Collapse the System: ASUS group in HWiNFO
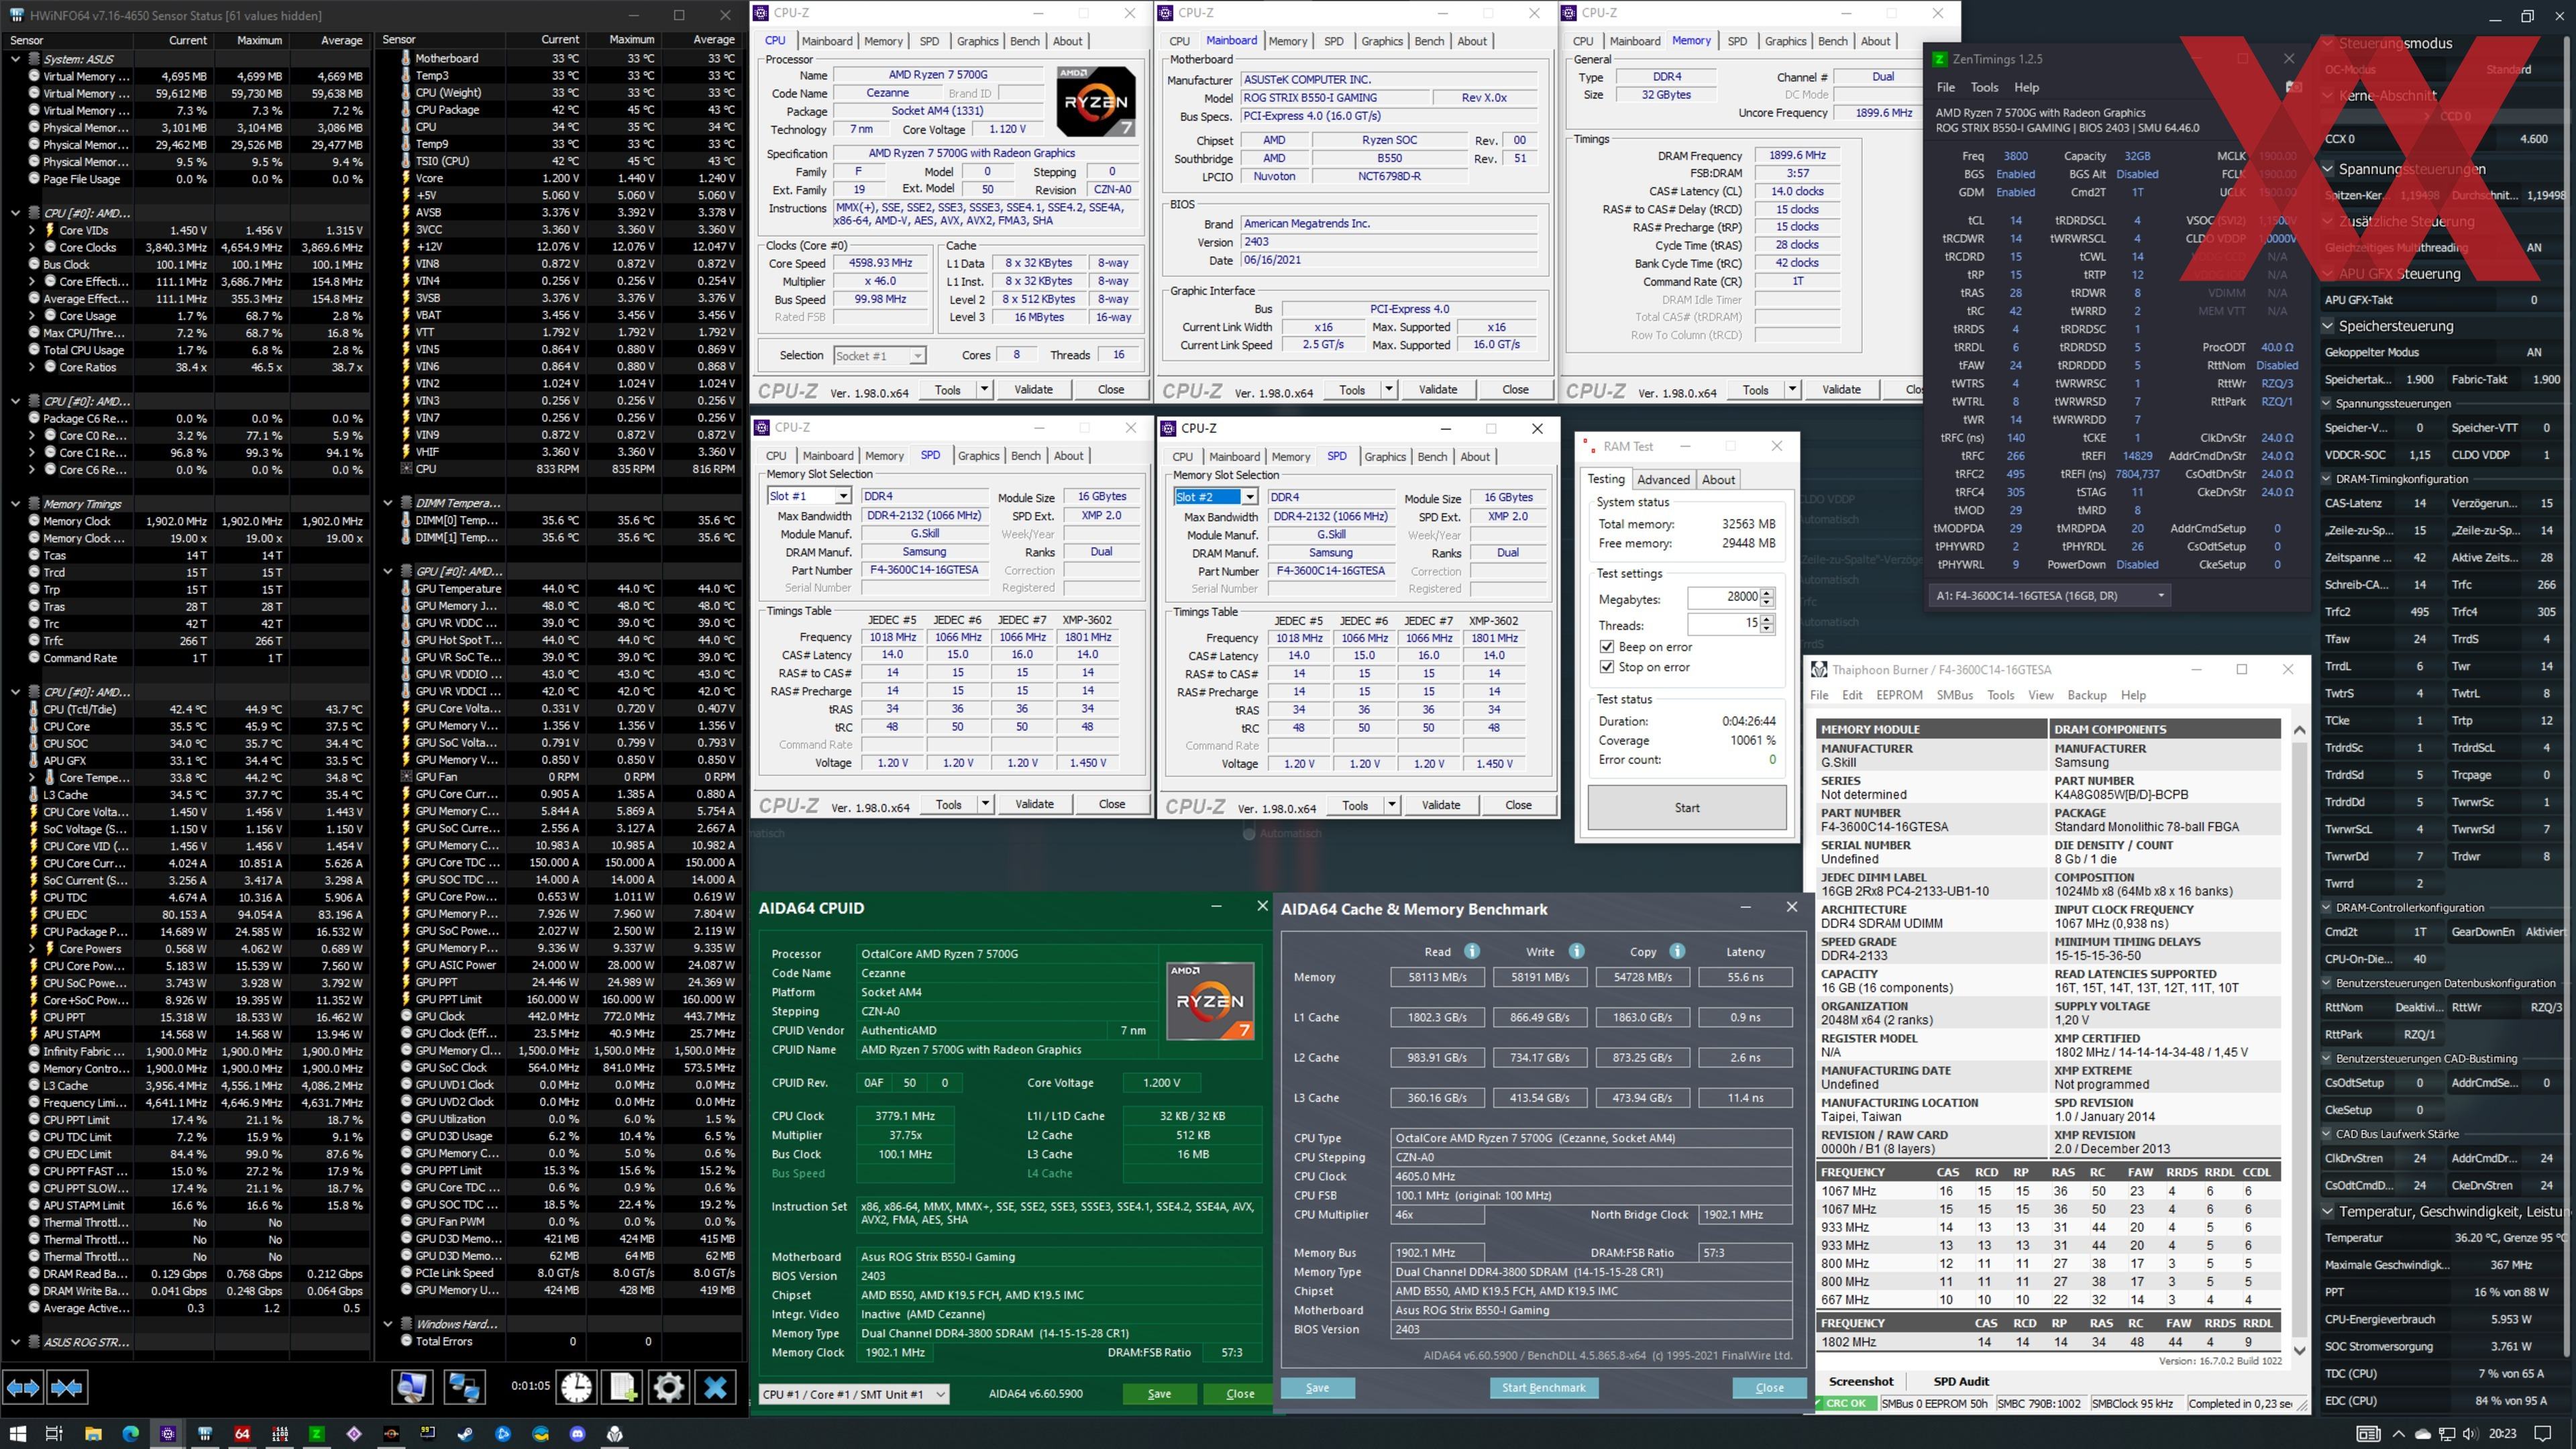 point(15,59)
